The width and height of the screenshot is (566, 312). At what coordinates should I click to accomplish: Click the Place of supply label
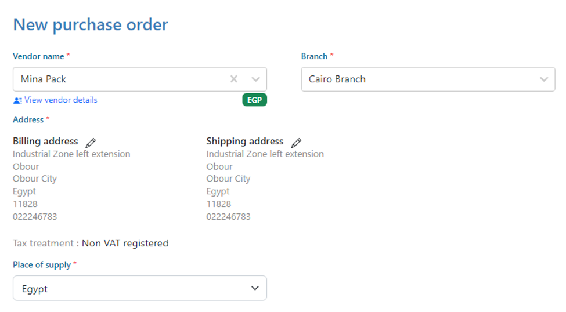point(41,265)
